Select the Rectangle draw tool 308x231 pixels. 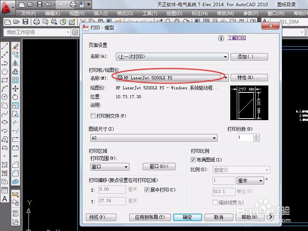(x=5, y=80)
